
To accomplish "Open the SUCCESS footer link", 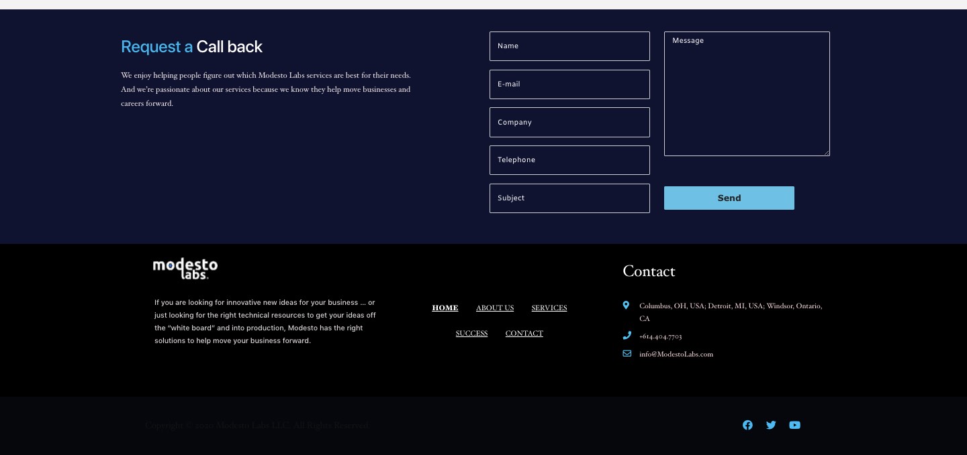I will pos(471,334).
